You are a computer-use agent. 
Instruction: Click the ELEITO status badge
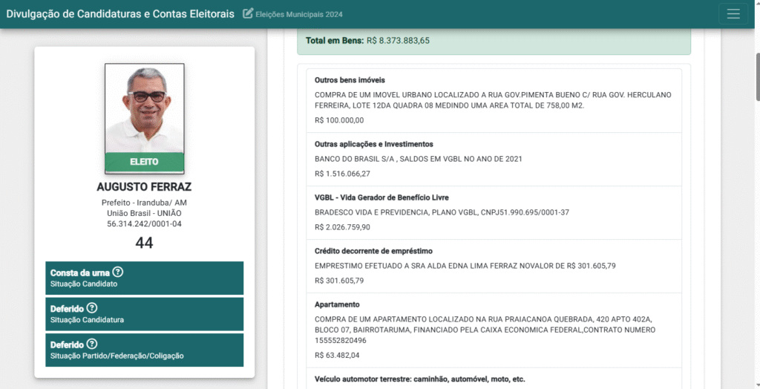point(144,161)
